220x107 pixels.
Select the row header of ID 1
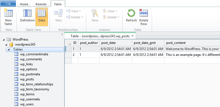(68, 49)
